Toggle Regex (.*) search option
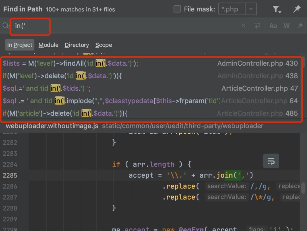 (300, 26)
